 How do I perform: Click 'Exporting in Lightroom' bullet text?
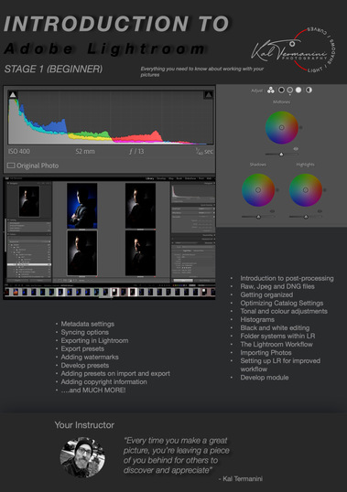click(94, 340)
